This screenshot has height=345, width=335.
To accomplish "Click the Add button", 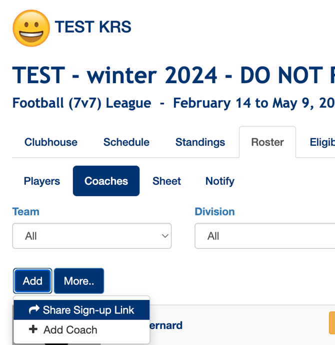I will pos(32,281).
